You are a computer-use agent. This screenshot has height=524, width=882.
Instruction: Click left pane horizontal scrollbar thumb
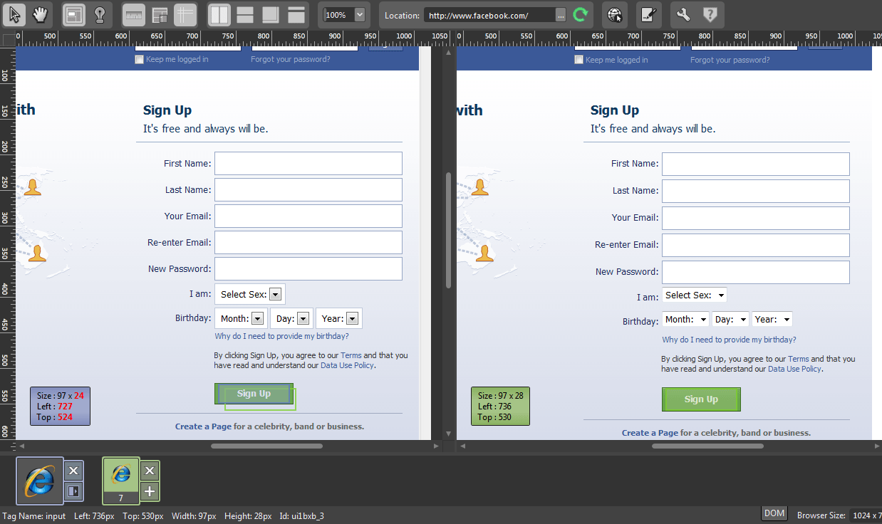tap(266, 446)
